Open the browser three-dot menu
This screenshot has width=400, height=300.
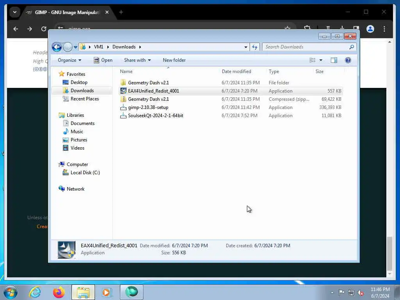[x=384, y=29]
